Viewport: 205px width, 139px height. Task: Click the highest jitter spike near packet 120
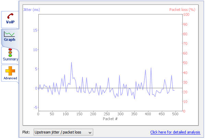point(71,62)
